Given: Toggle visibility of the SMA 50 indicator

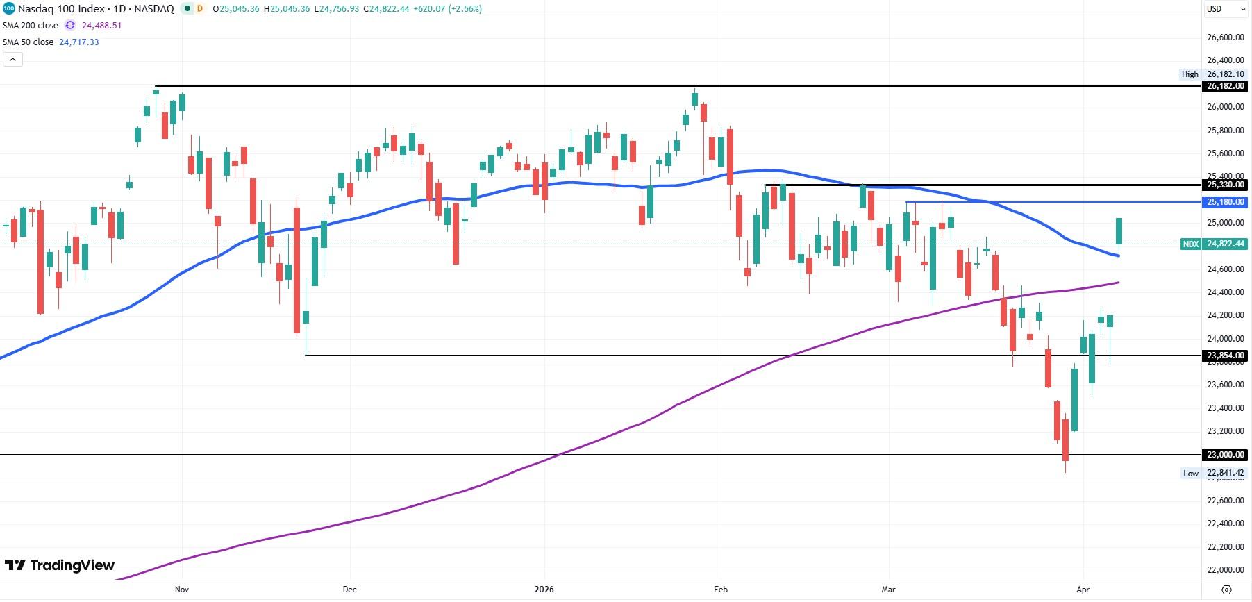Looking at the screenshot, I should [x=28, y=42].
